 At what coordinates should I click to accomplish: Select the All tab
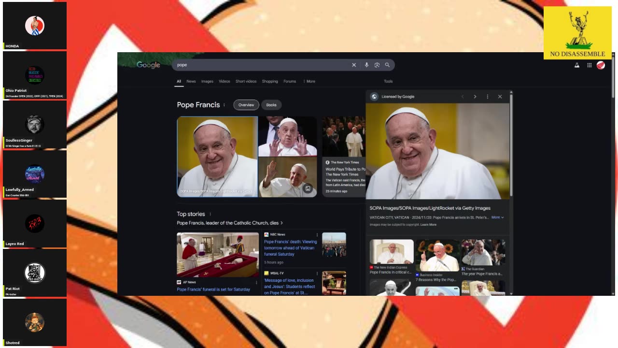click(179, 81)
